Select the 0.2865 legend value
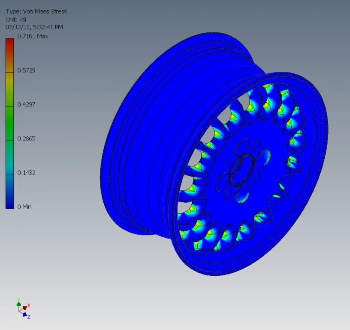Screen dimensions: 350x330 pos(26,139)
